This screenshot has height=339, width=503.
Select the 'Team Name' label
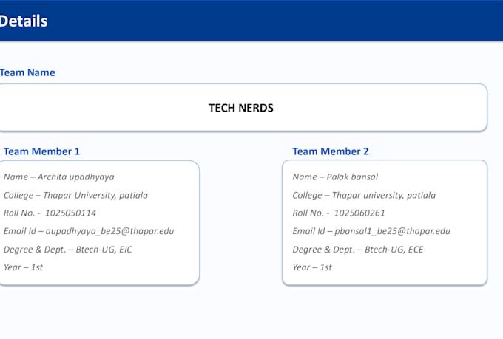click(27, 72)
